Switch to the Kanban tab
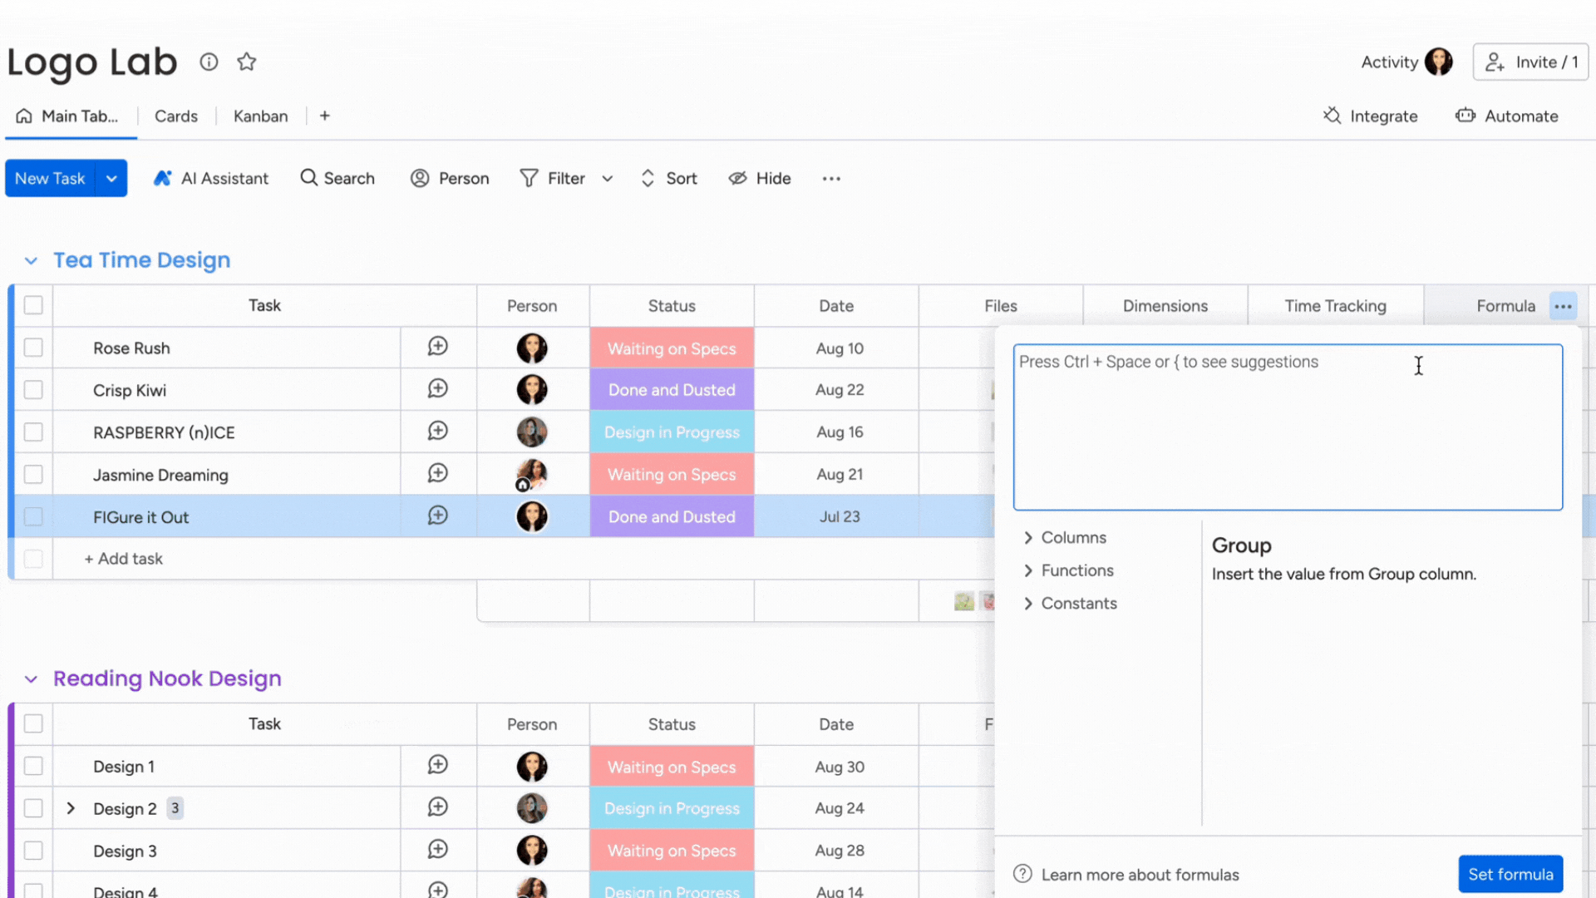This screenshot has height=898, width=1596. (x=261, y=115)
